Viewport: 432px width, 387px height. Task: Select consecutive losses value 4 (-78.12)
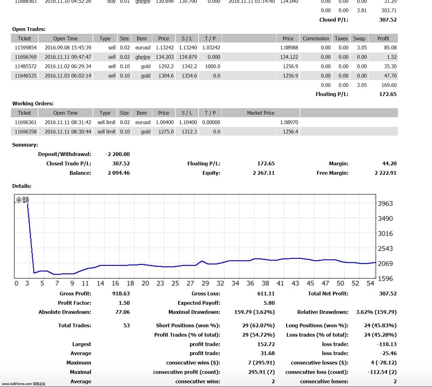[x=384, y=363]
